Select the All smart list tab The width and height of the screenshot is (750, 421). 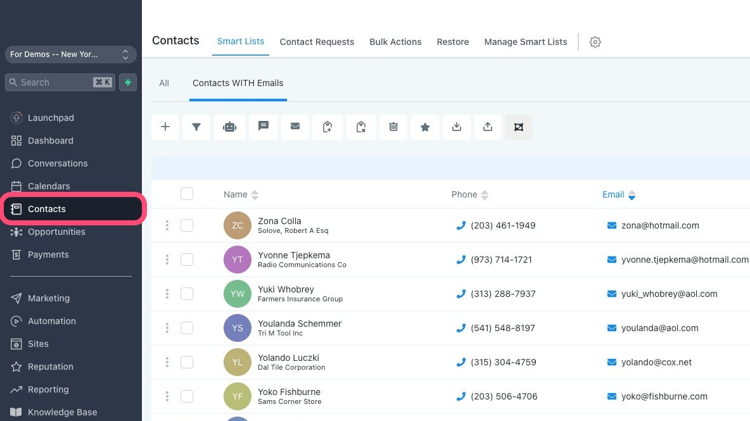164,83
